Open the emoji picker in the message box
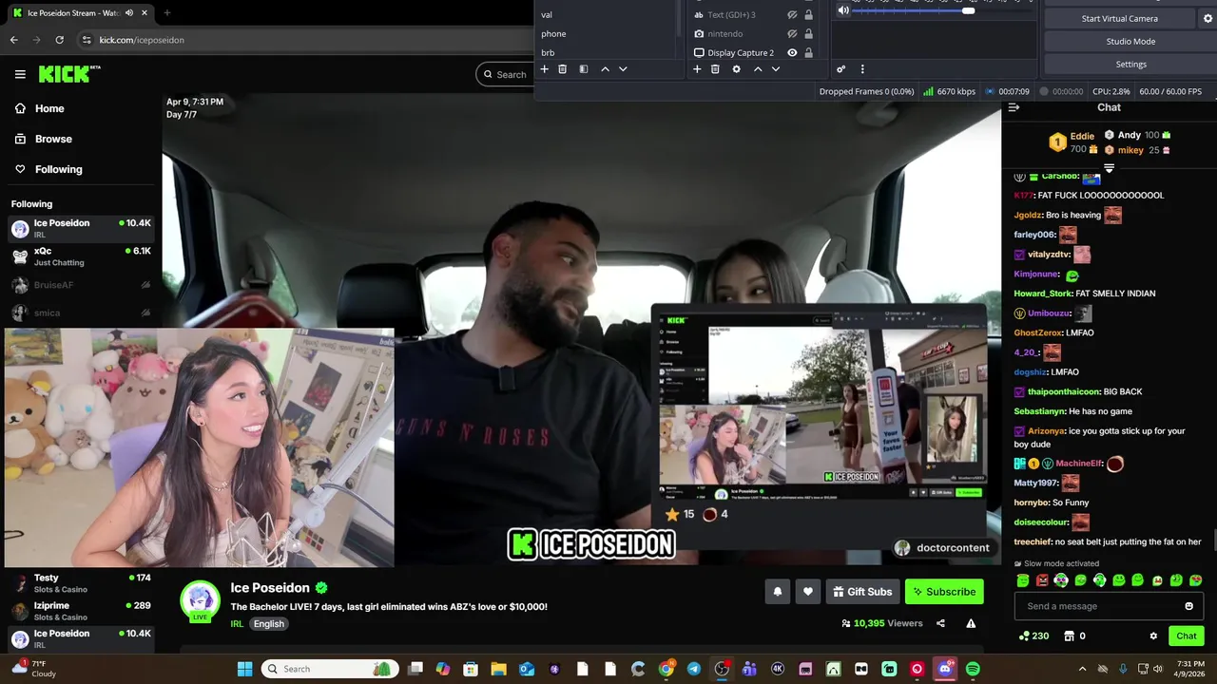The width and height of the screenshot is (1217, 684). click(x=1188, y=606)
